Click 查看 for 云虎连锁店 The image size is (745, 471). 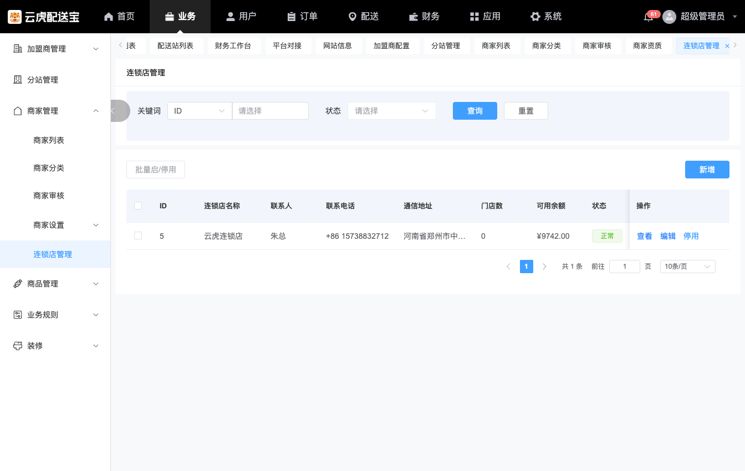(x=645, y=236)
